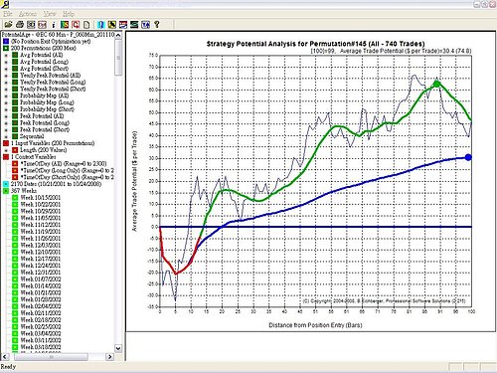
Task: Click green icon beside Peak Potential (Short)
Action: pos(15,129)
